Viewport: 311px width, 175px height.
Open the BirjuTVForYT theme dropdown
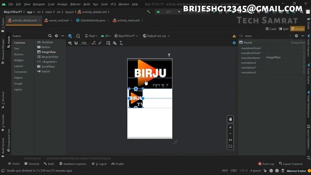click(x=126, y=36)
